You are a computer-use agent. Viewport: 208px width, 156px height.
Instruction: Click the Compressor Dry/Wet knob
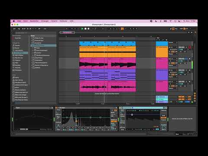click(163, 127)
